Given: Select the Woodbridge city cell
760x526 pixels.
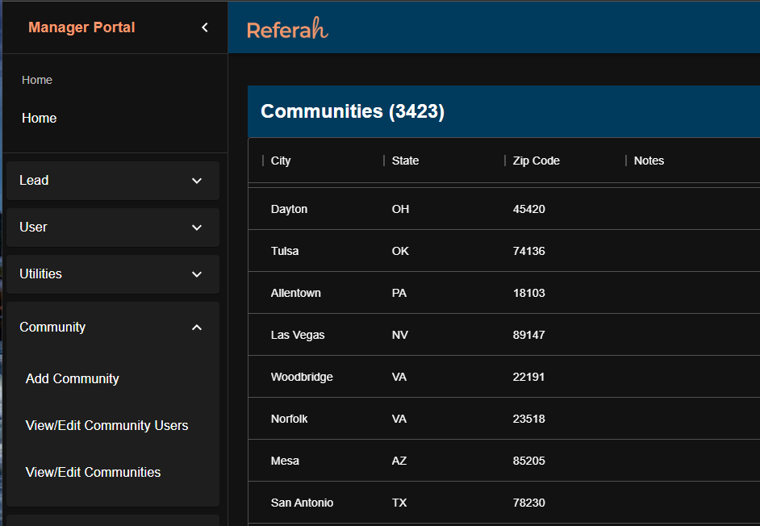Looking at the screenshot, I should 302,378.
